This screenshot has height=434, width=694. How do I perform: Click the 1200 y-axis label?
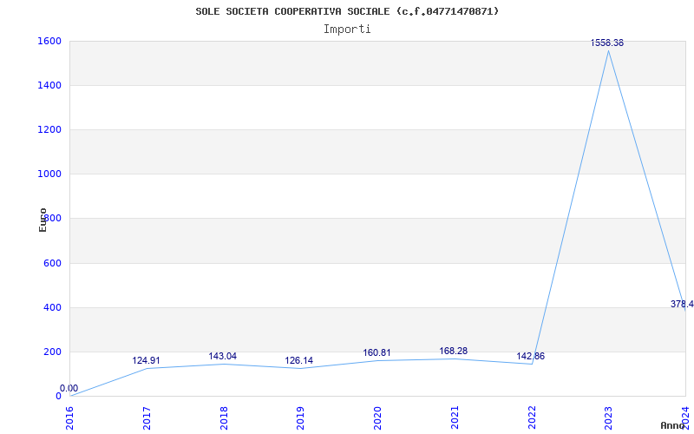coord(49,129)
